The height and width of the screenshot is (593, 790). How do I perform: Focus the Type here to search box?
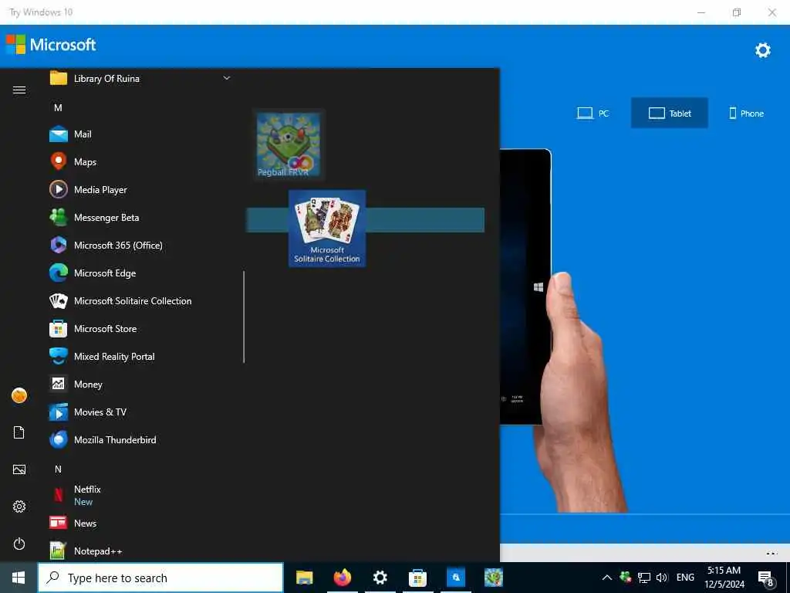click(160, 578)
